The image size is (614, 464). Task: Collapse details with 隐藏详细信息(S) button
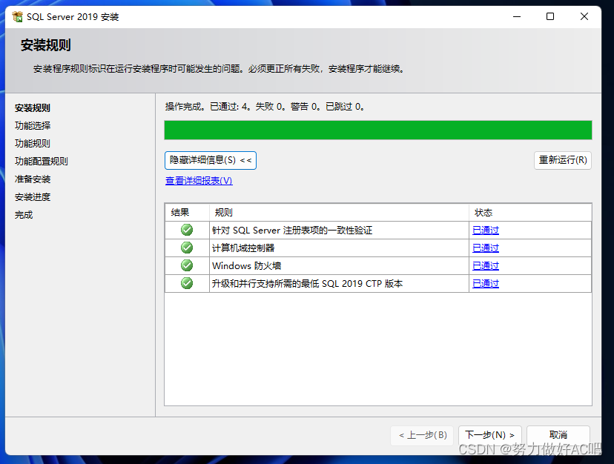coord(211,160)
